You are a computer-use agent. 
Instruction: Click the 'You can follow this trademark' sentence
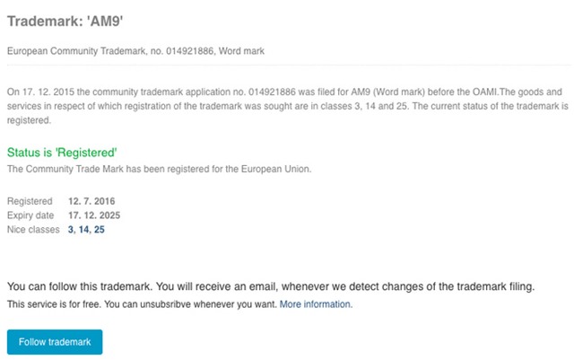[270, 286]
